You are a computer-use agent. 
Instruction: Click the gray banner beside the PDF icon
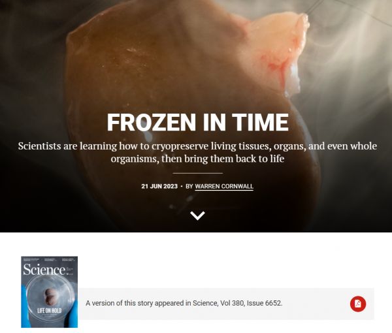pyautogui.click(x=226, y=304)
